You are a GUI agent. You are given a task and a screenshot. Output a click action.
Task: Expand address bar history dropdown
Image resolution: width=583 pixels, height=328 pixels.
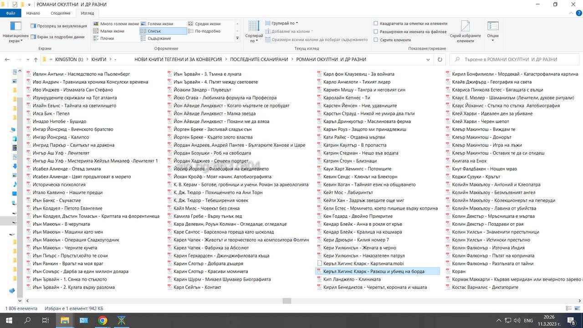pyautogui.click(x=428, y=59)
